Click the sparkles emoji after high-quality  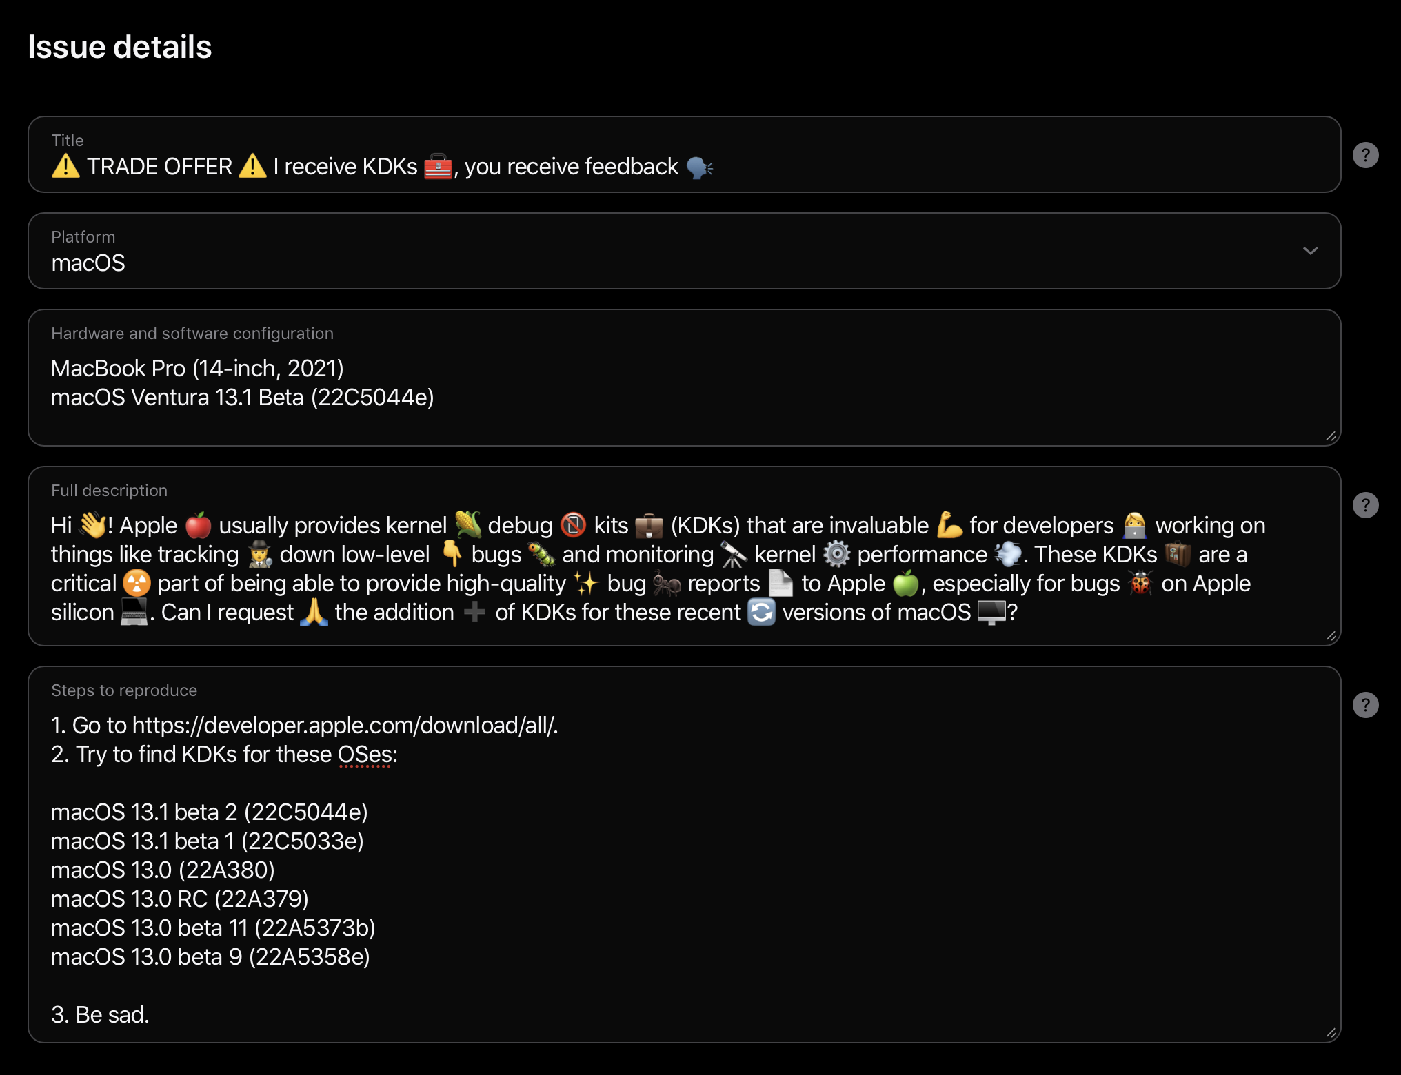pyautogui.click(x=587, y=584)
